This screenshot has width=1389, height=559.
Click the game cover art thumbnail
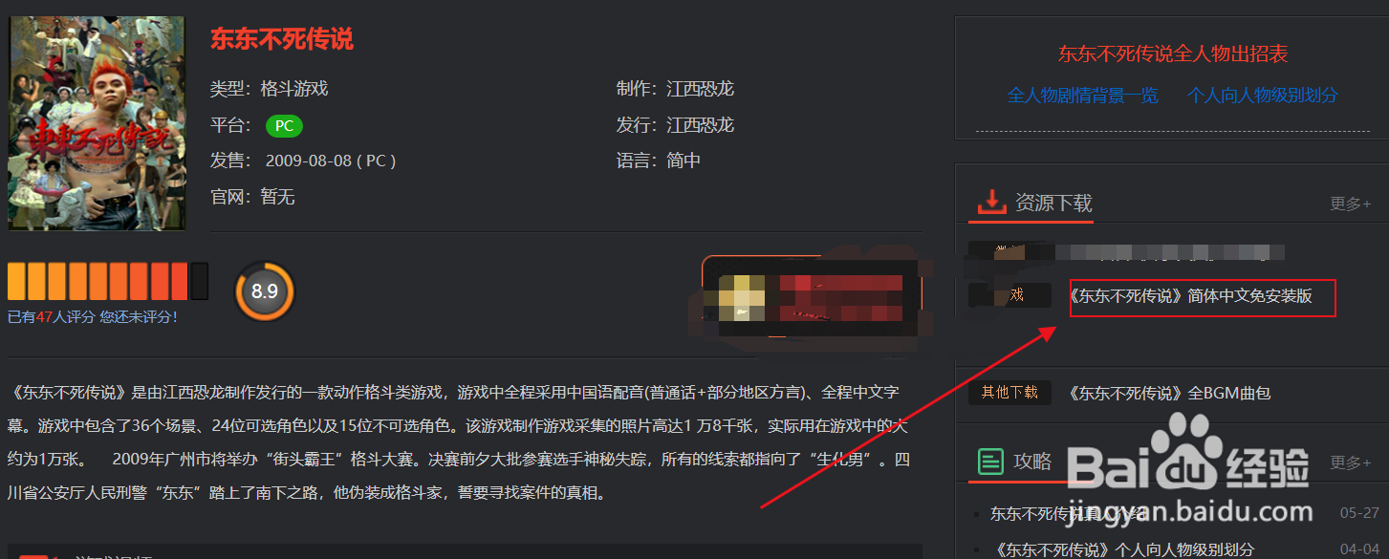(97, 122)
